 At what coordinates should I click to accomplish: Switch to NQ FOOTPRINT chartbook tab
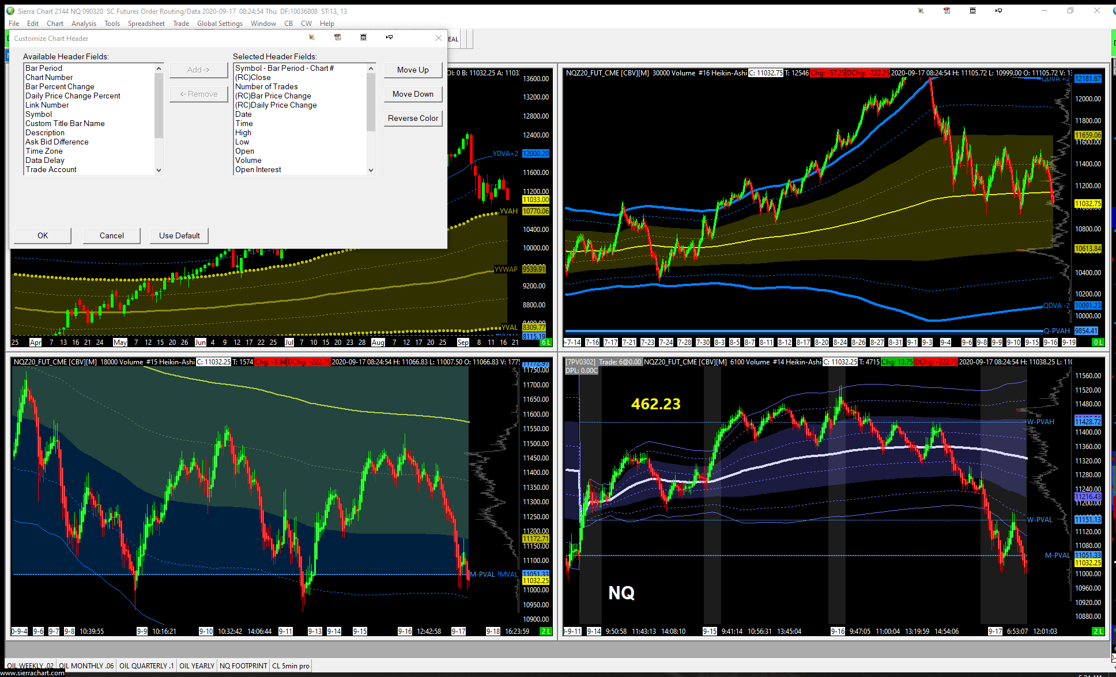pos(243,665)
